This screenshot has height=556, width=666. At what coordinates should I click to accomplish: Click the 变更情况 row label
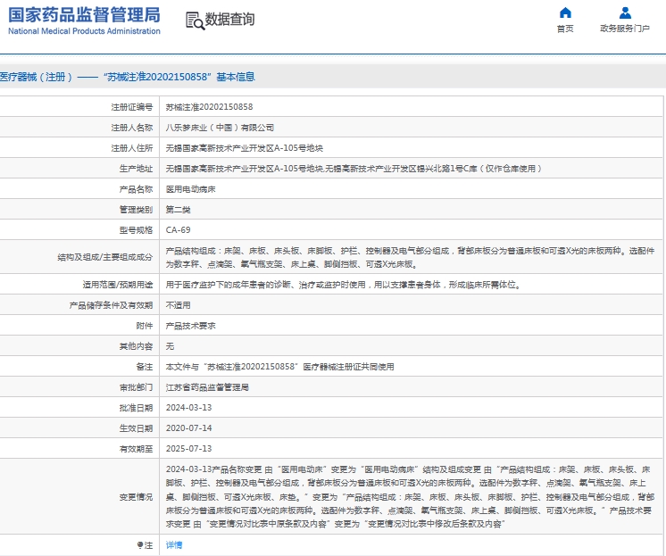(x=136, y=497)
